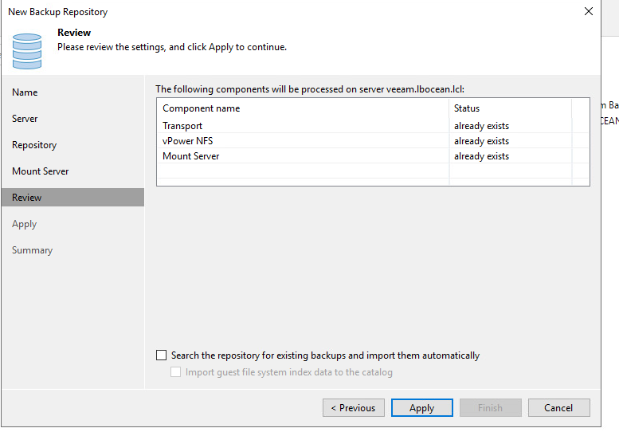Click the Summary step in sidebar
This screenshot has height=432, width=619.
point(32,250)
